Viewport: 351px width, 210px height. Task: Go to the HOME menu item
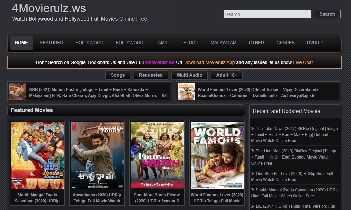click(21, 43)
